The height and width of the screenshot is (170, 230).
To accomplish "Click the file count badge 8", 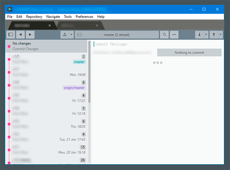I will point(84,82).
